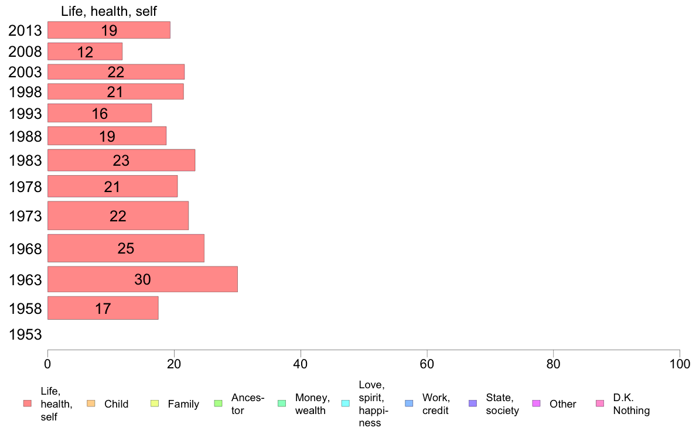Image resolution: width=696 pixels, height=431 pixels.
Task: Select the 1968 bar showing 25
Action: pyautogui.click(x=125, y=248)
